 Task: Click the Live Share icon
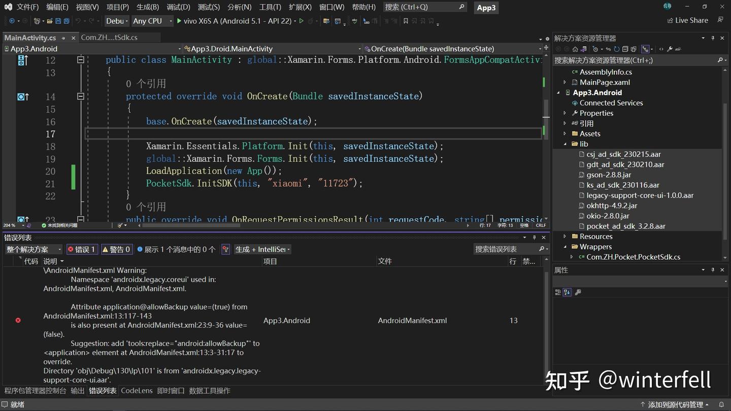click(670, 20)
